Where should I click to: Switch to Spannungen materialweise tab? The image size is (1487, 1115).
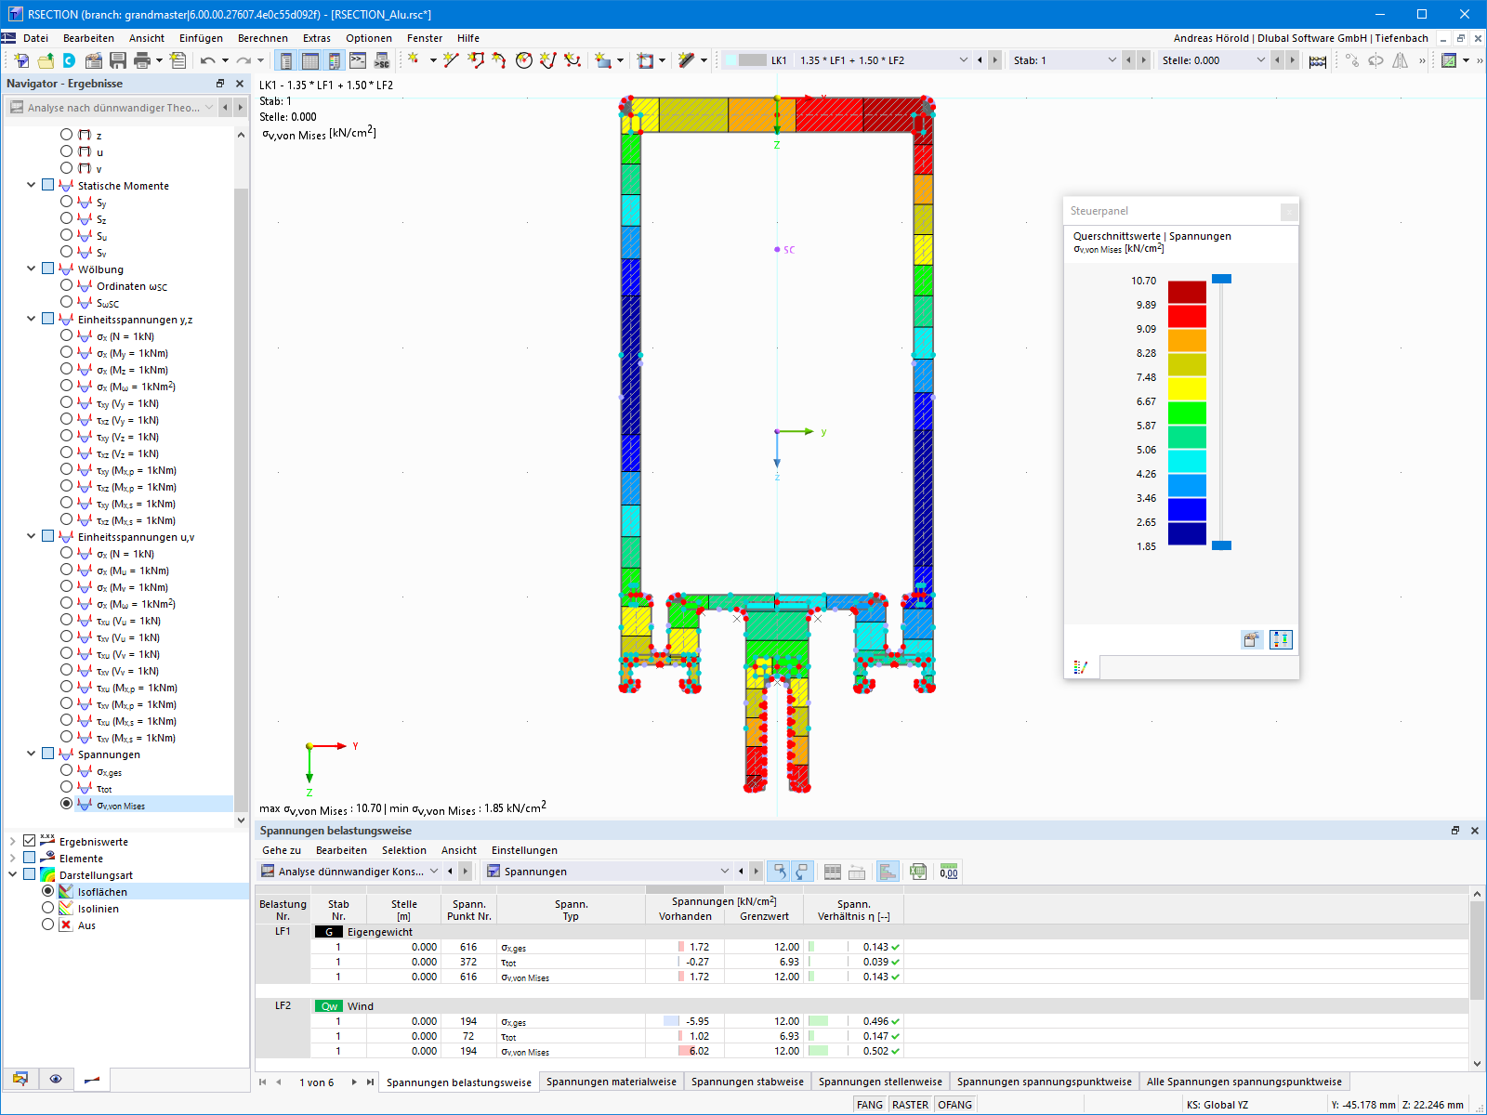click(x=612, y=1082)
